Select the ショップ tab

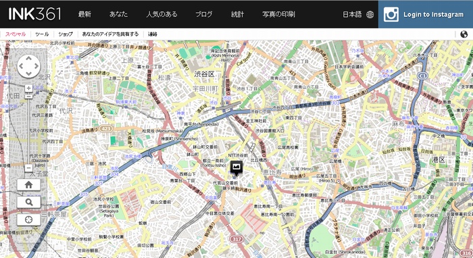66,34
